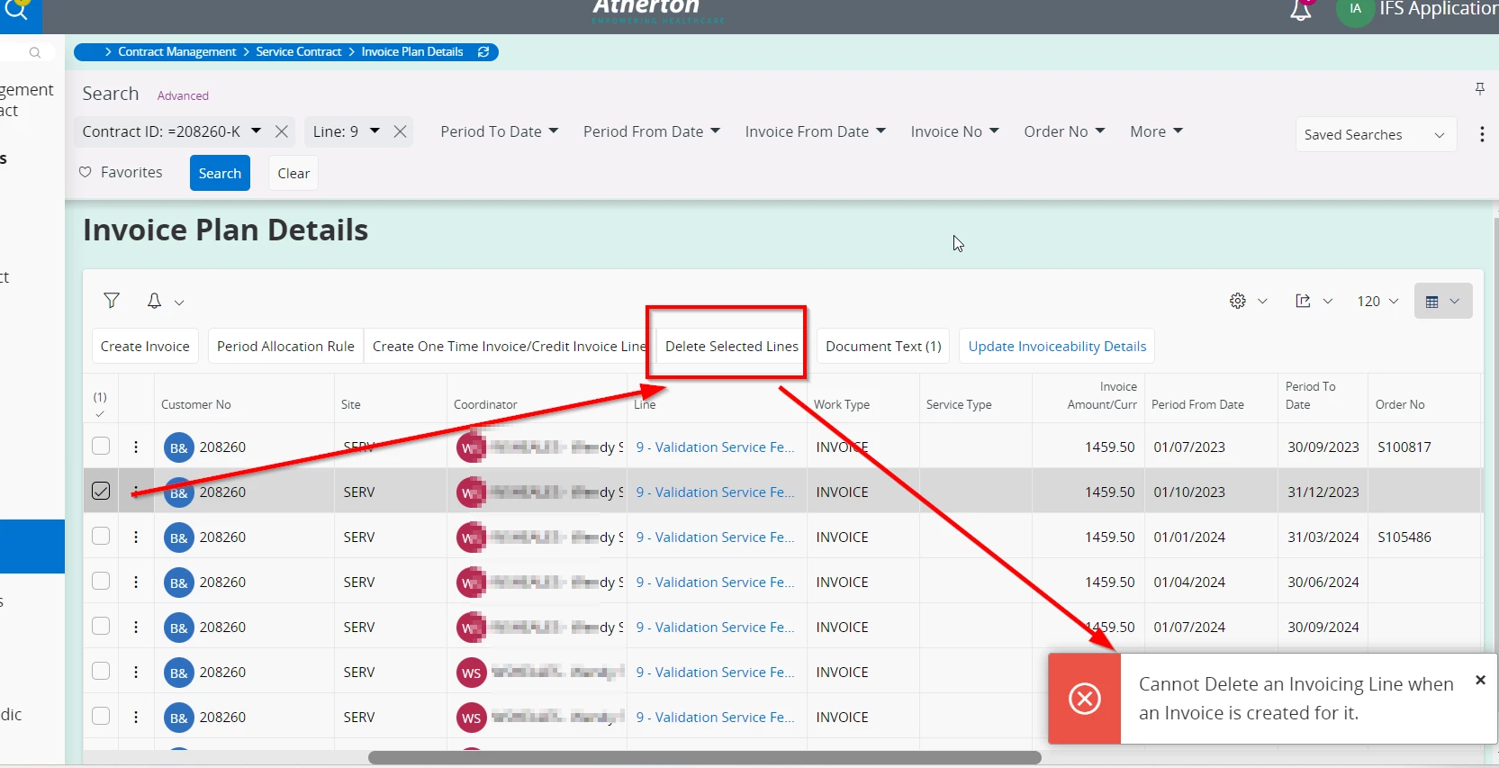The height and width of the screenshot is (768, 1499).
Task: Click the export icon in table toolbar
Action: click(1303, 301)
